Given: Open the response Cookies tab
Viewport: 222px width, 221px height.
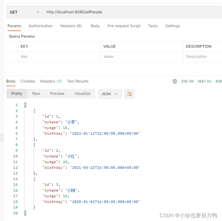Looking at the screenshot, I should [x=28, y=81].
